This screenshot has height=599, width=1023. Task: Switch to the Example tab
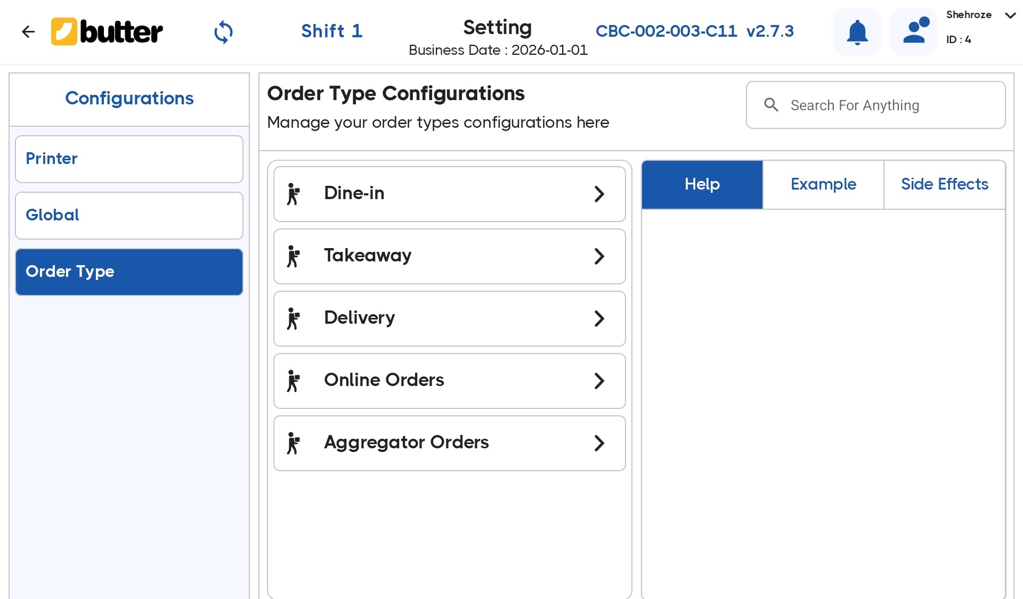823,184
